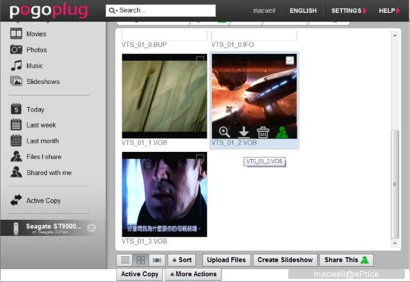The image size is (410, 282).
Task: Select the Last week label
Action: 41,125
